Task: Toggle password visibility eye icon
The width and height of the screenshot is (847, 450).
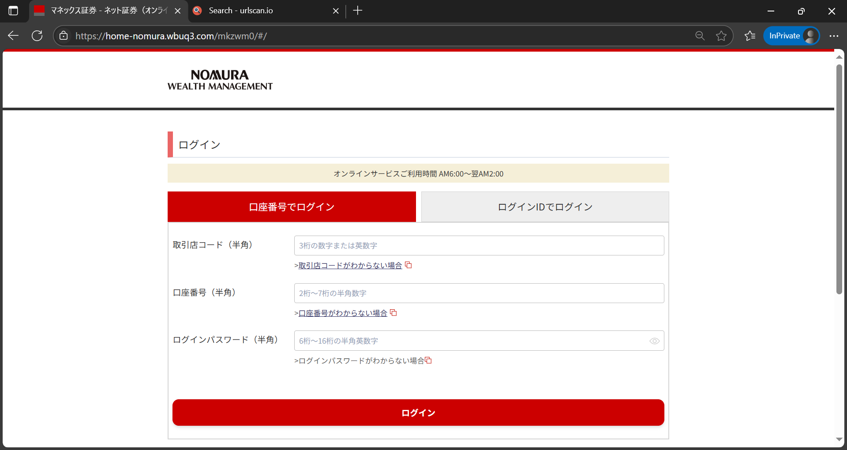Action: [654, 341]
